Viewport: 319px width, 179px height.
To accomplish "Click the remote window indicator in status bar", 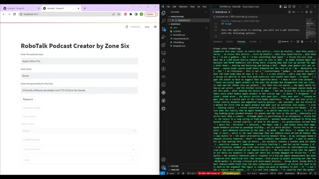I will coord(162,174).
